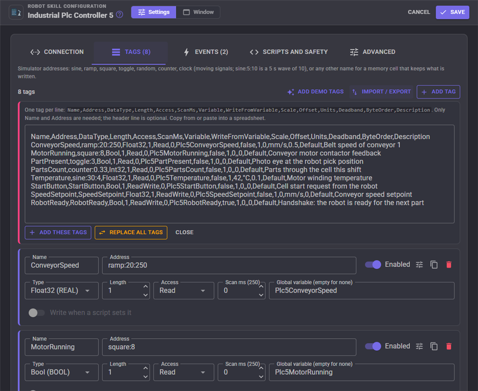Edit the ConveyorSpeed Name field

(x=62, y=265)
